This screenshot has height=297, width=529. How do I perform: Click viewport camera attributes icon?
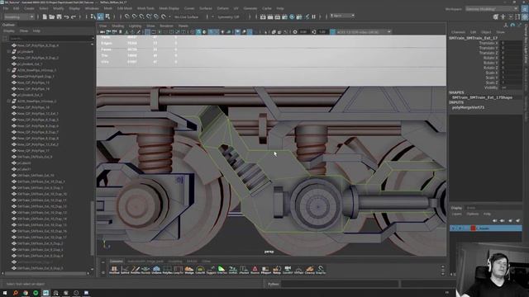point(114,32)
